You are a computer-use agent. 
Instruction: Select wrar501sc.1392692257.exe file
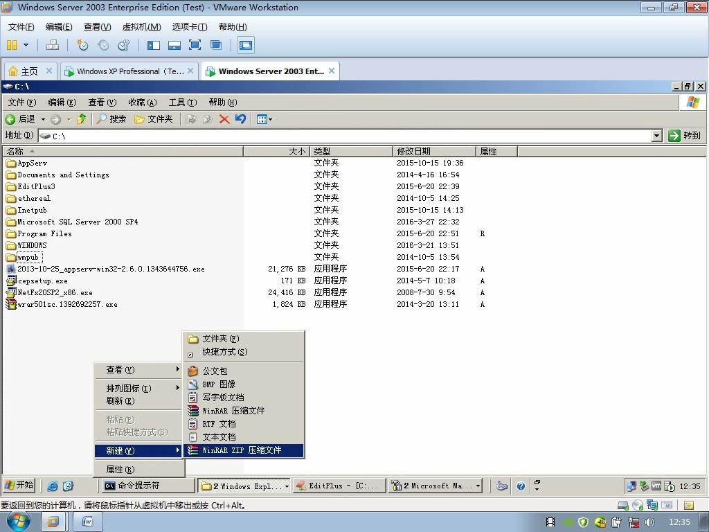point(62,305)
